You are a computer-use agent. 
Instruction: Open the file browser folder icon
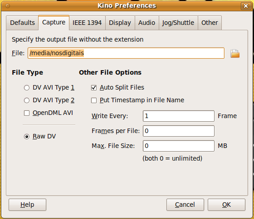[x=235, y=53]
